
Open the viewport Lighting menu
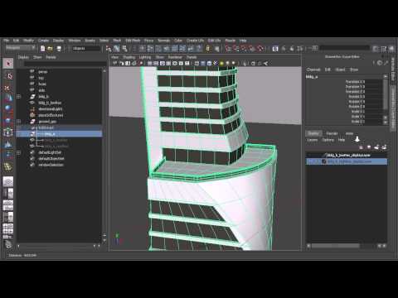145,57
